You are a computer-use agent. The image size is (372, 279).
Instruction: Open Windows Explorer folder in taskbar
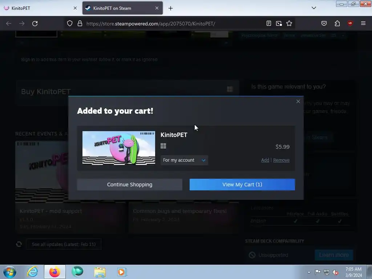100,272
